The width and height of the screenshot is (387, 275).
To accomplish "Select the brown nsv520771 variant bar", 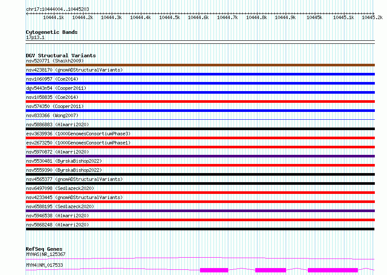I will tap(200, 65).
